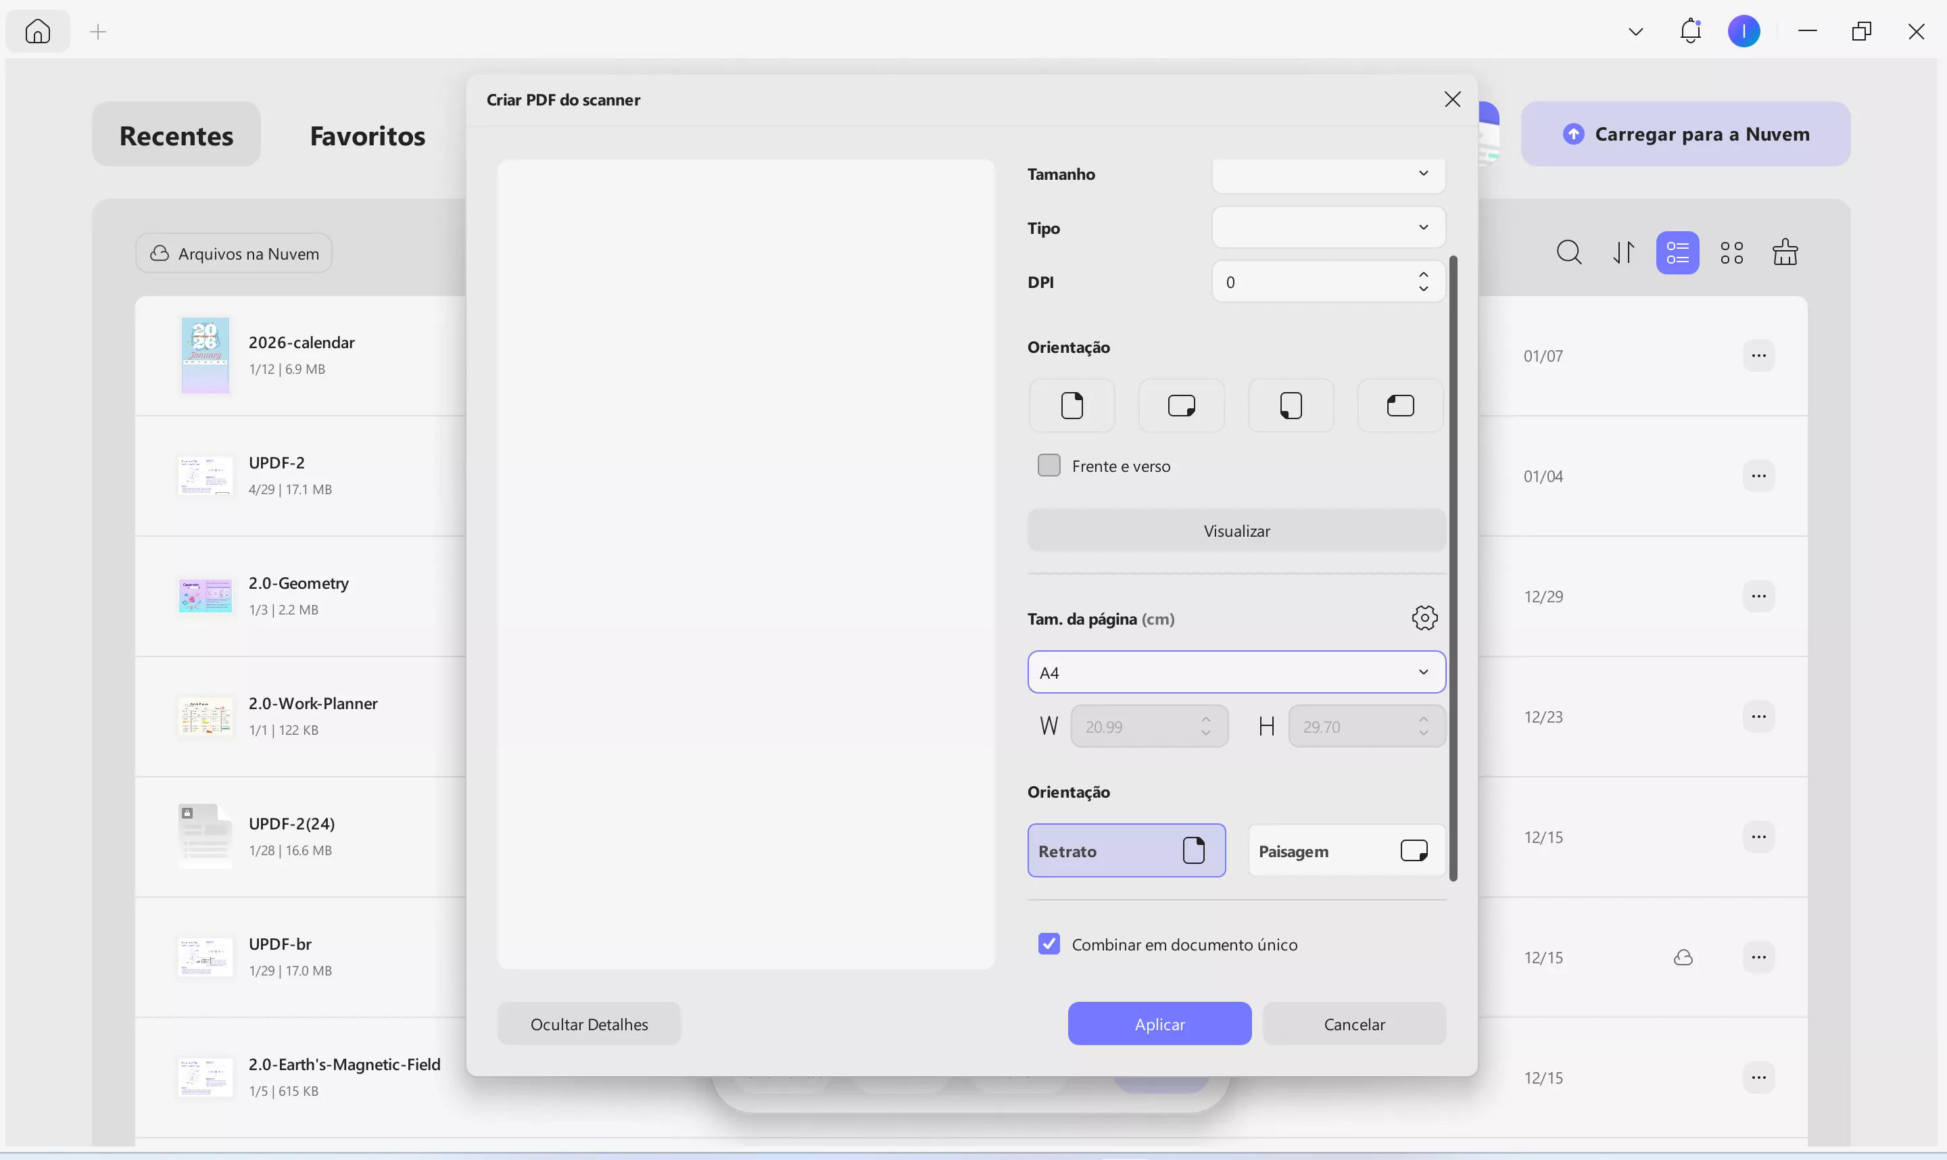Change page size from A4 dropdown

tap(1235, 671)
